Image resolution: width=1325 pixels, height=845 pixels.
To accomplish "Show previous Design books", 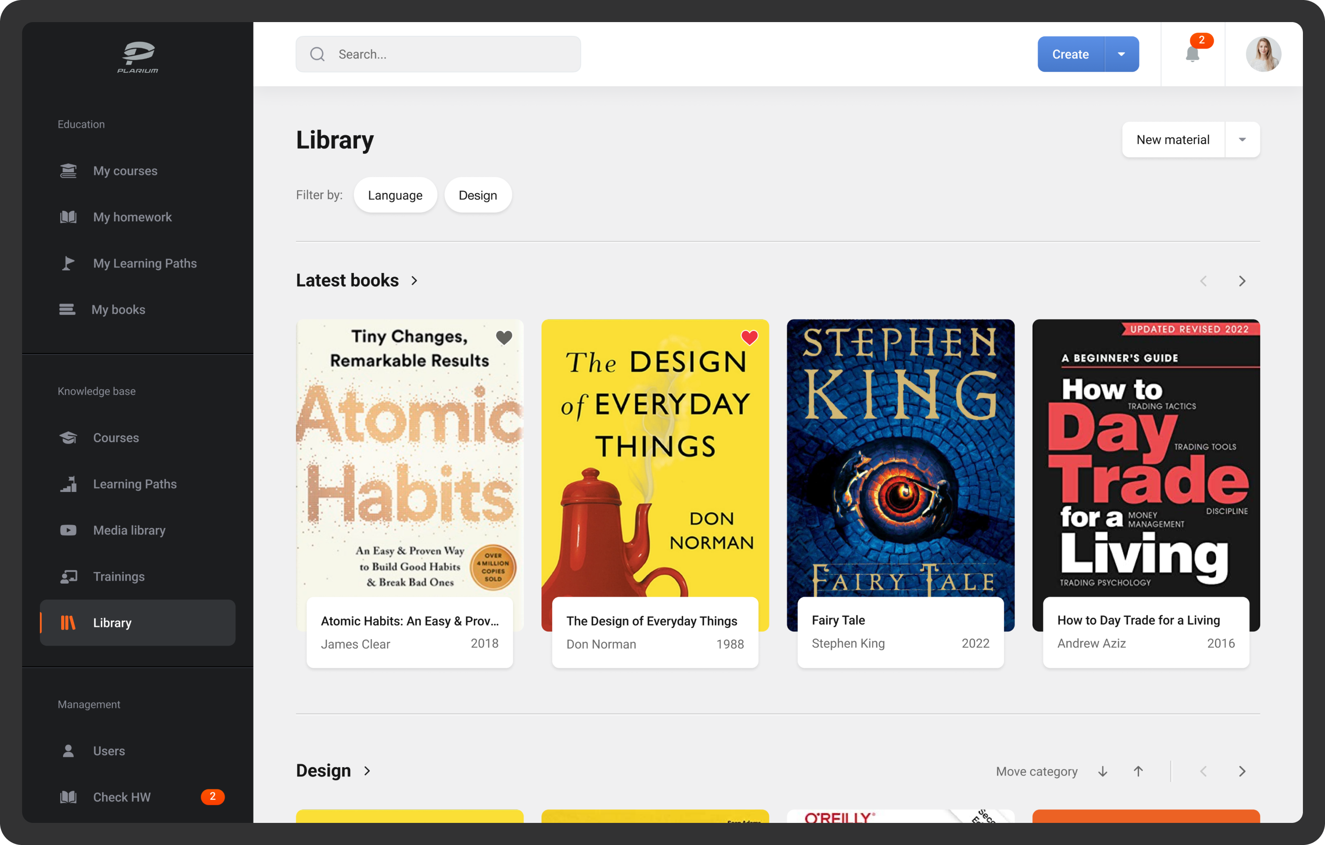I will click(1204, 771).
